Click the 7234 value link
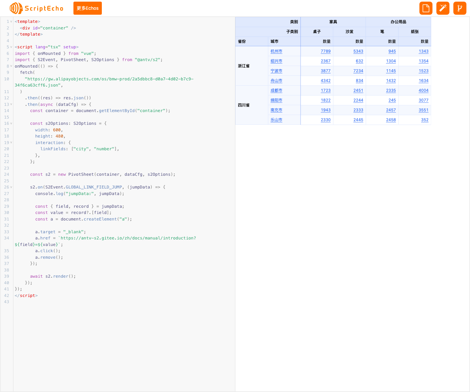Viewport: 470px width, 392px height. coord(358,71)
